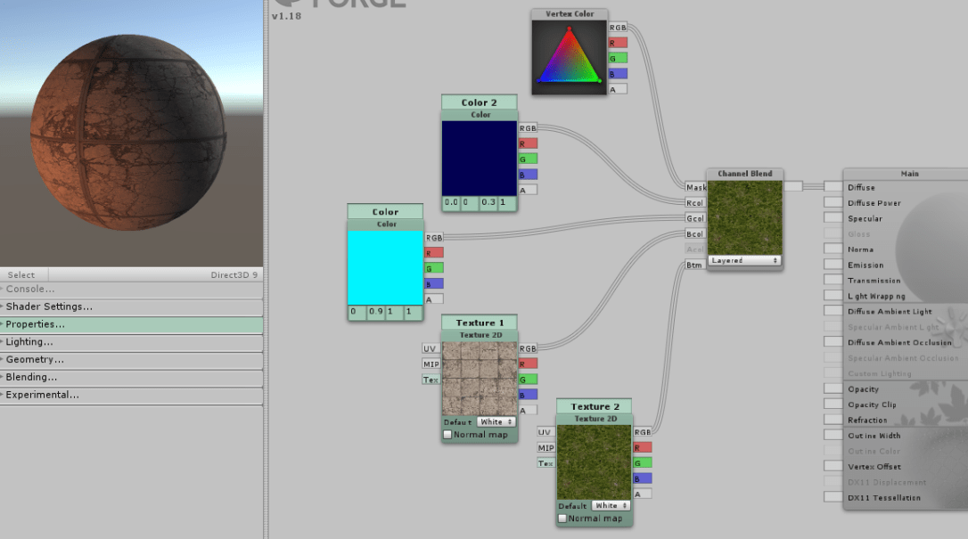Enable Normal map checkbox on Texture 1
The height and width of the screenshot is (539, 968).
pyautogui.click(x=447, y=435)
